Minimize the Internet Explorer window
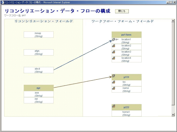This screenshot has width=177, height=132. 168,2
